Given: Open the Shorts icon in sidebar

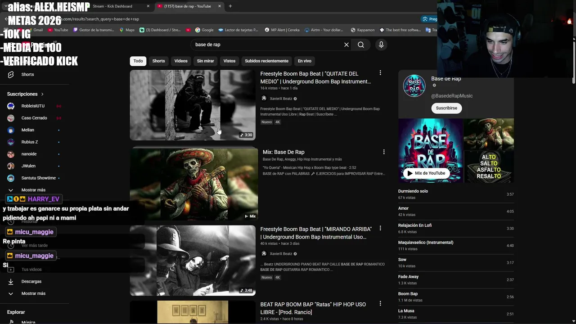Looking at the screenshot, I should point(11,74).
